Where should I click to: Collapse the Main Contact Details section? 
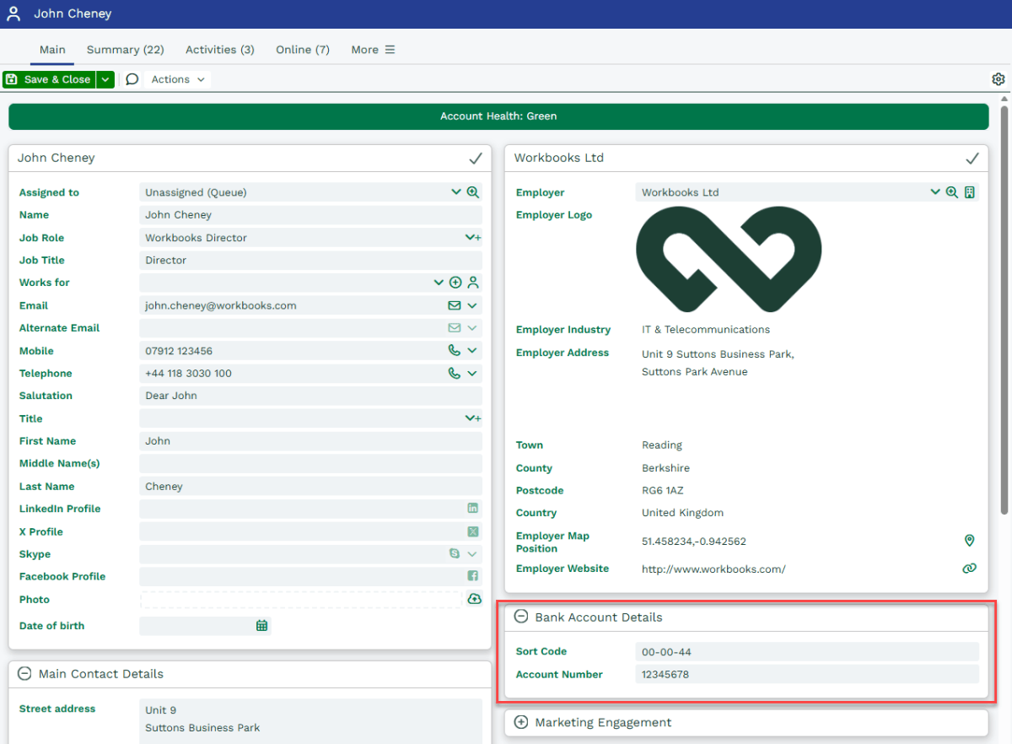(x=24, y=674)
